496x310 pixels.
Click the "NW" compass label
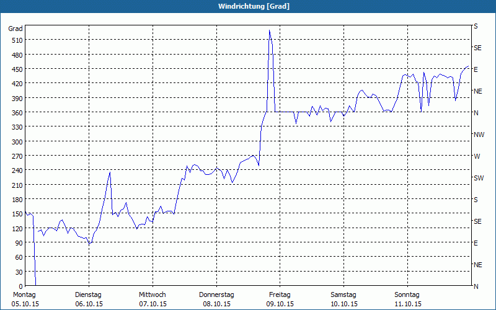[x=479, y=135]
